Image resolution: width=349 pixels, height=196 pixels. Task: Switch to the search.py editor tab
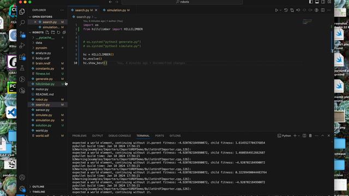click(82, 10)
